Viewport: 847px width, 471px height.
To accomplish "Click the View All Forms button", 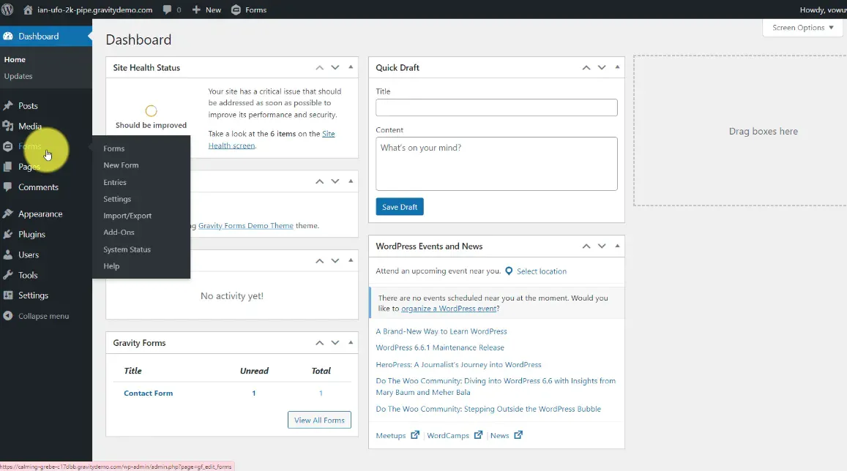I will pos(319,420).
